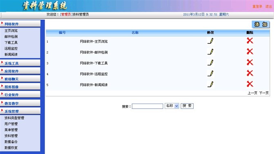Open 资料管理 in the sidebar
Viewport: 274px width, 154px height.
point(11,136)
